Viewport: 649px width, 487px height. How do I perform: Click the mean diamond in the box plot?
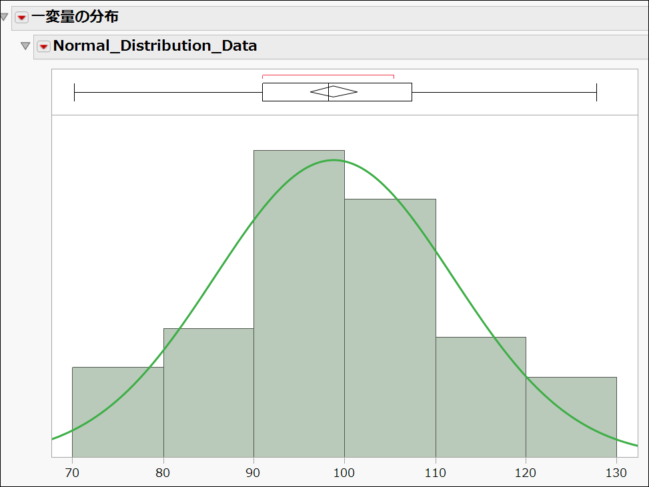(x=334, y=91)
